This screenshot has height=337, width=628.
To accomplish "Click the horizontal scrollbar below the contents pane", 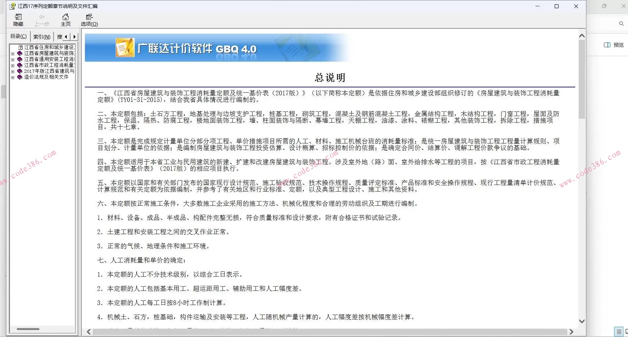I will click(x=28, y=329).
